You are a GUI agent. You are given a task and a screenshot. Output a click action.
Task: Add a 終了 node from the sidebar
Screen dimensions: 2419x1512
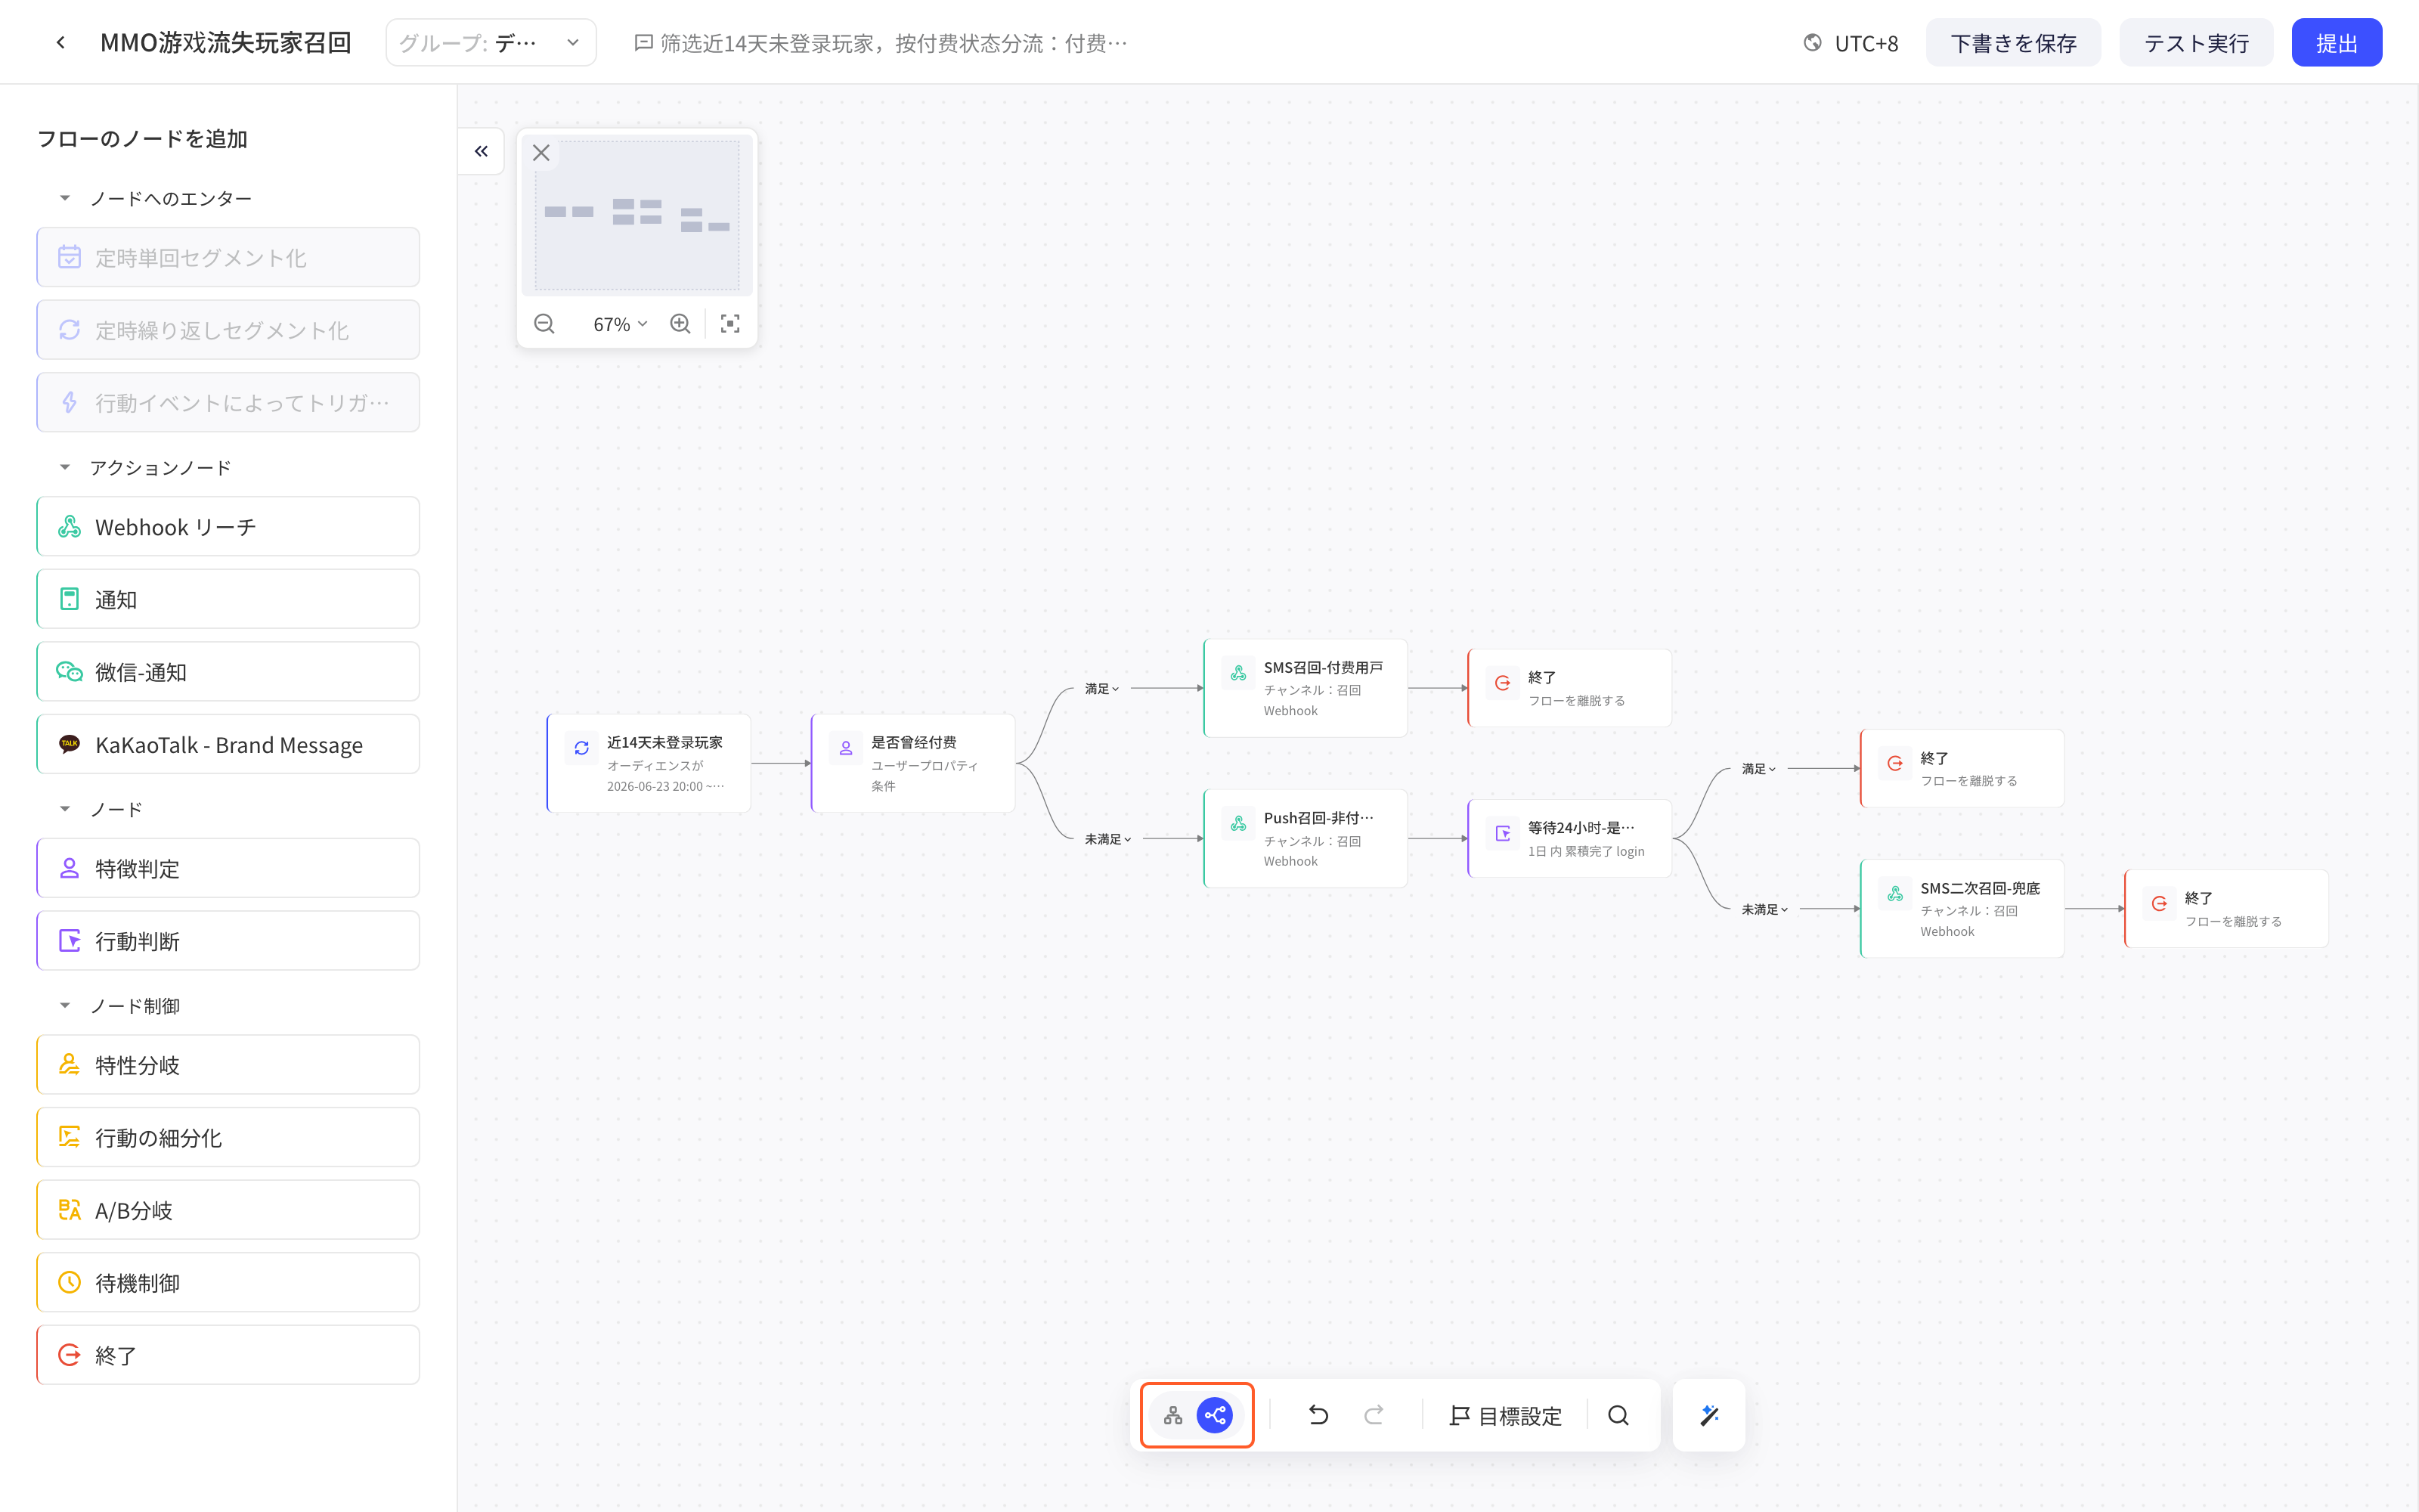[228, 1355]
